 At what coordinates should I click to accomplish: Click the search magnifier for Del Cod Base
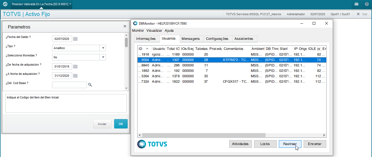pyautogui.click(x=90, y=85)
